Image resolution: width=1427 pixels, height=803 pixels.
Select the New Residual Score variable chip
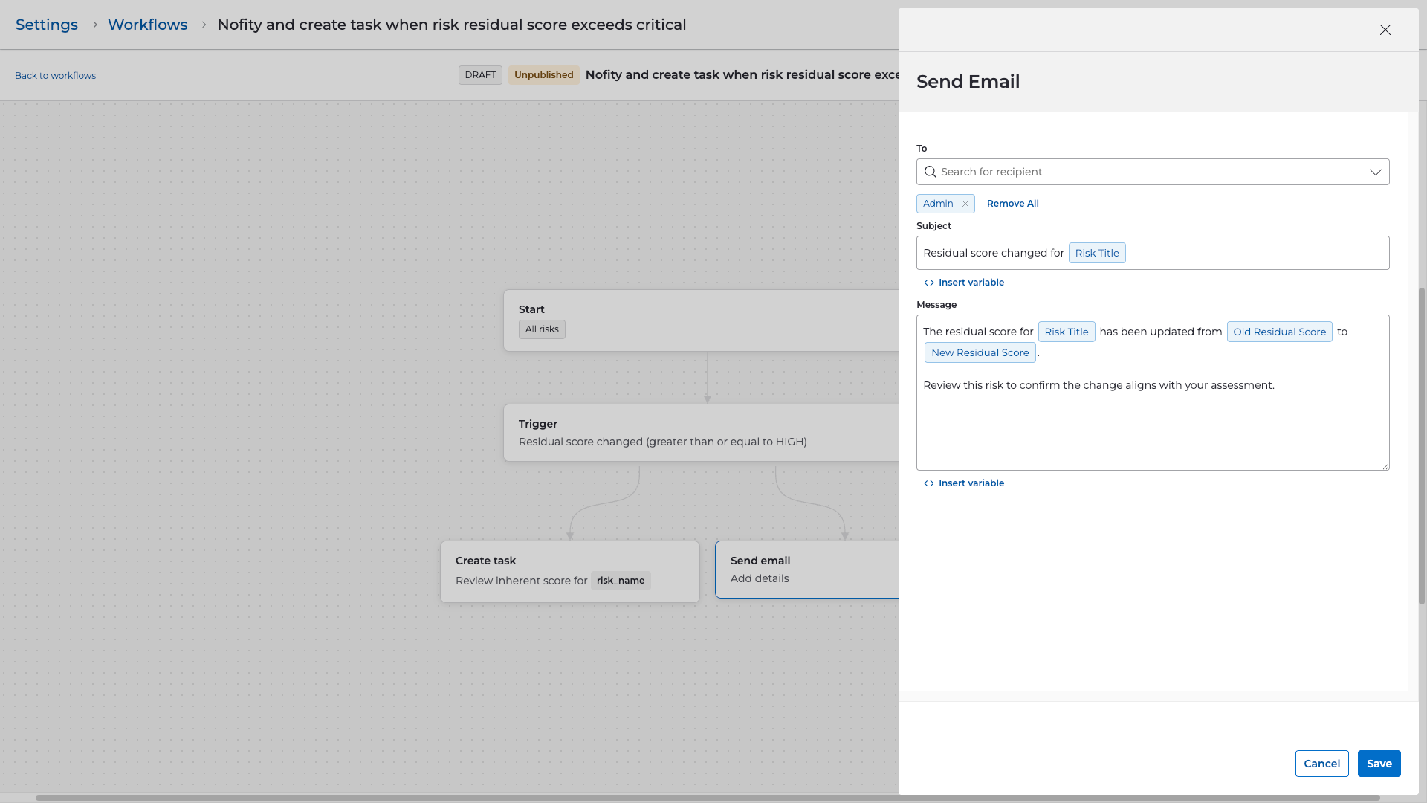point(980,352)
